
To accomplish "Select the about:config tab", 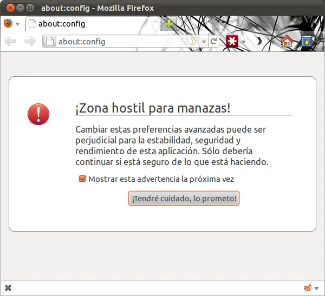I will point(93,24).
